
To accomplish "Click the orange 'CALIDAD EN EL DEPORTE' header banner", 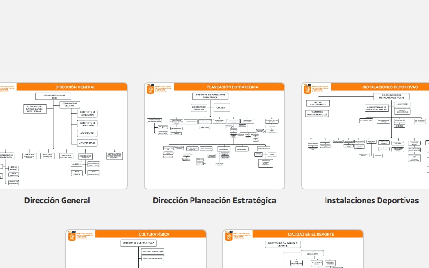I will [x=308, y=234].
